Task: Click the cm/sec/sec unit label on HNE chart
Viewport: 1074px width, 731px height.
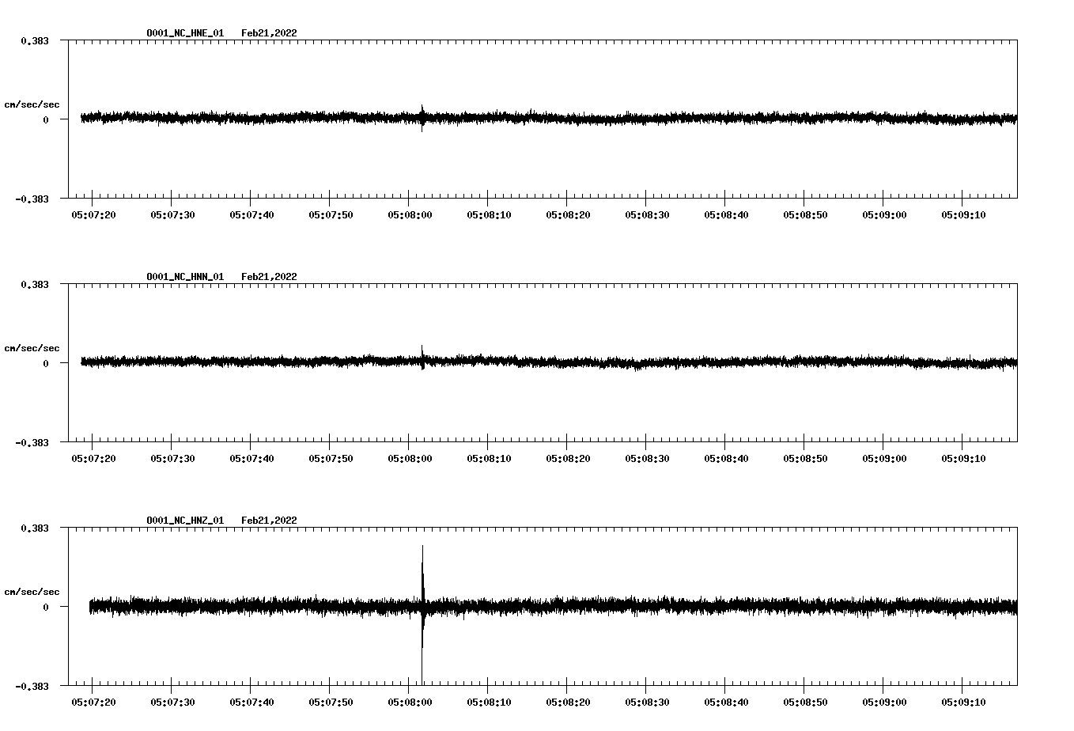Action: point(32,104)
